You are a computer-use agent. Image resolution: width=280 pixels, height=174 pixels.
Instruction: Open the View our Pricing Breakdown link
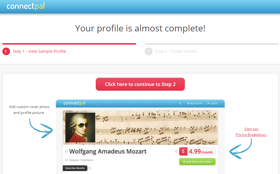pos(251,131)
